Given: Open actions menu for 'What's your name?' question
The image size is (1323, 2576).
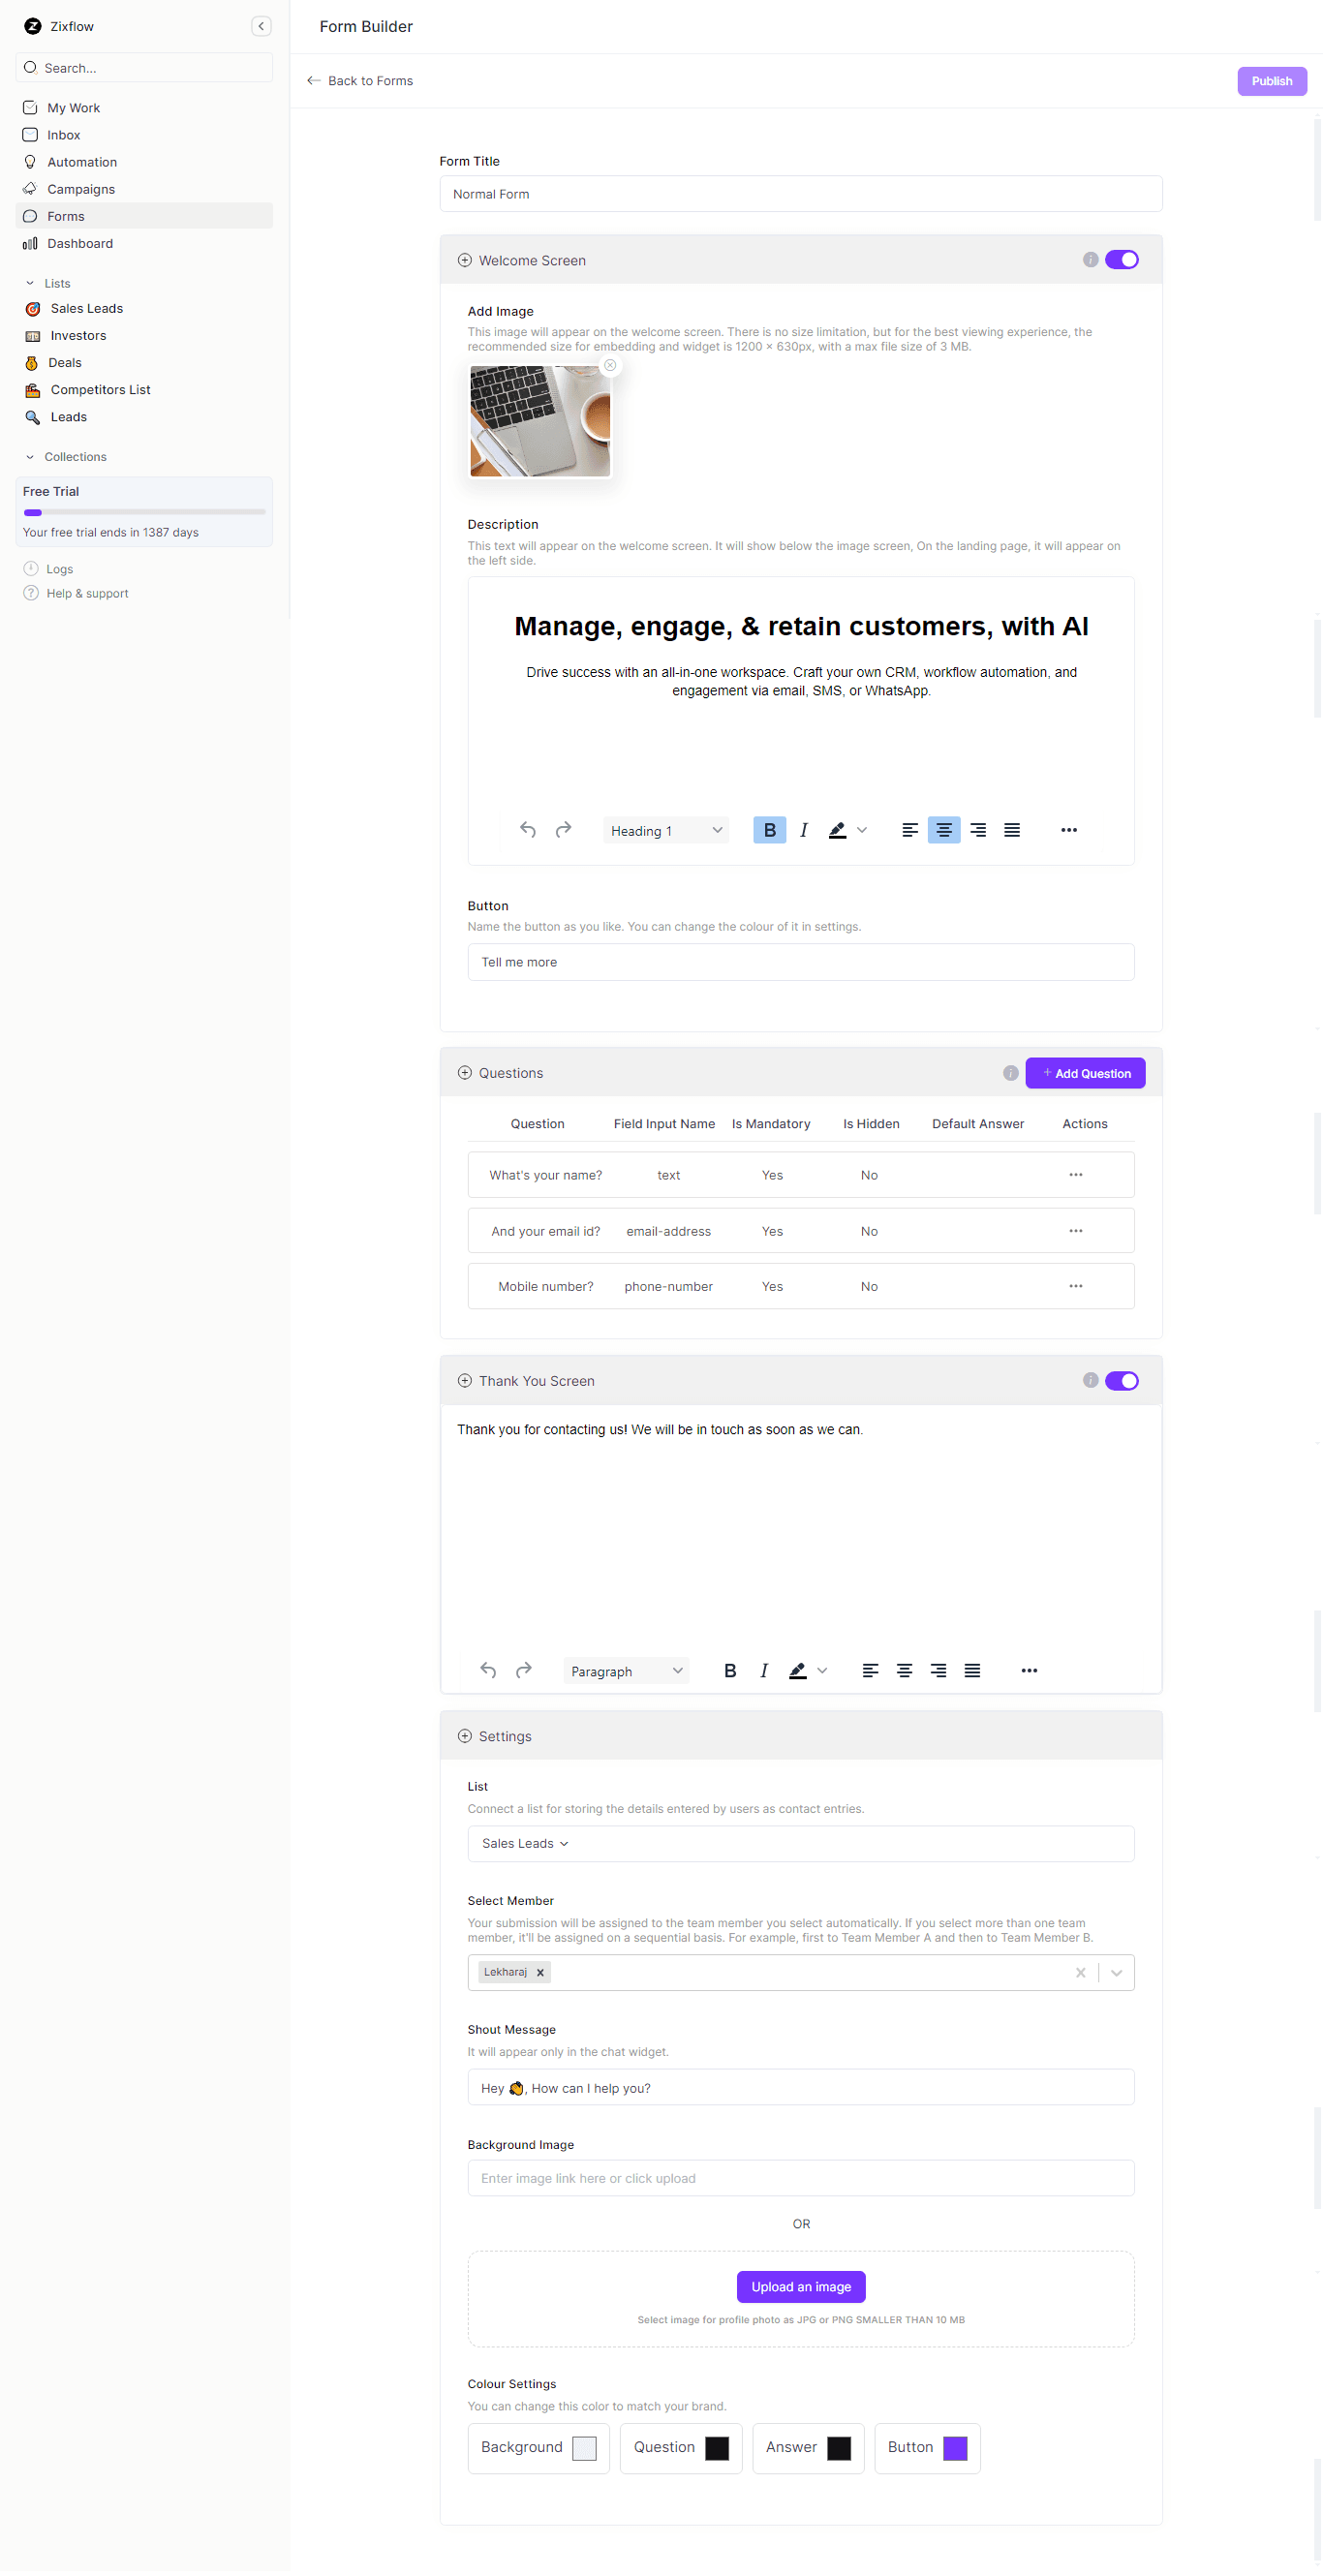Looking at the screenshot, I should [1076, 1175].
